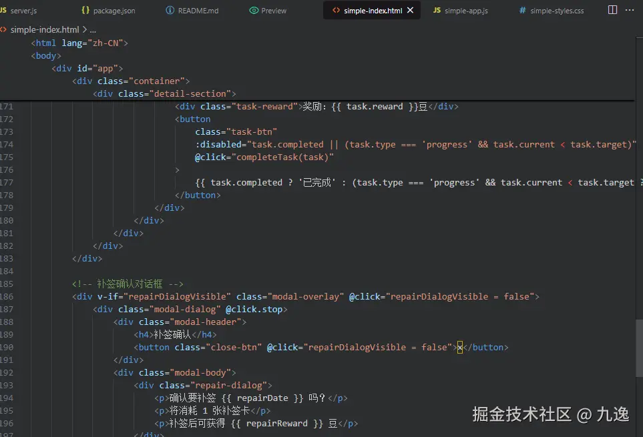
Task: Click class="close-btn" attribute text
Action: tap(218, 348)
